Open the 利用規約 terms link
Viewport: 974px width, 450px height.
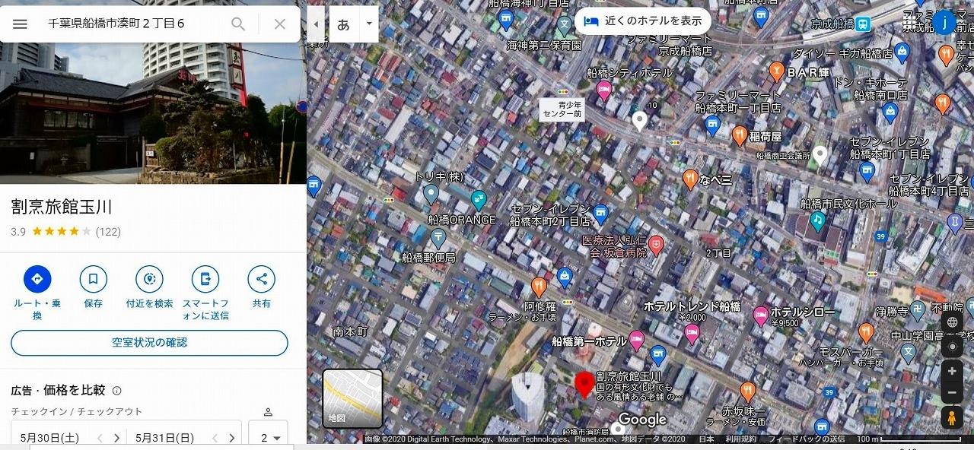tap(740, 439)
